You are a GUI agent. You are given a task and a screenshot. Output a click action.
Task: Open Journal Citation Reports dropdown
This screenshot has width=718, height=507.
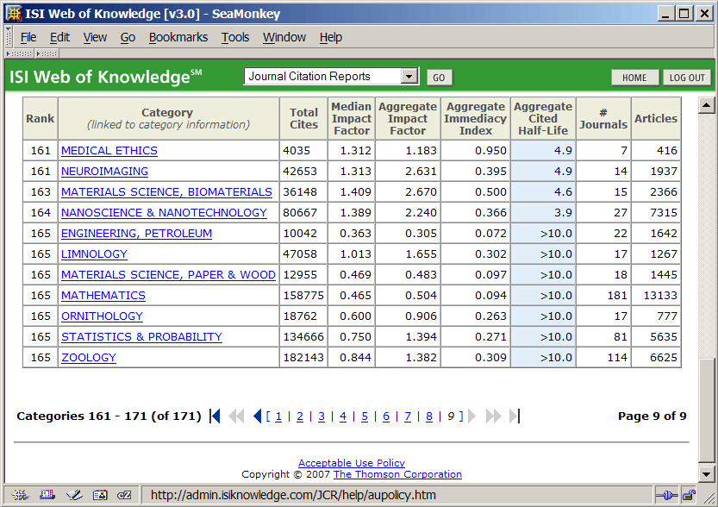point(409,76)
